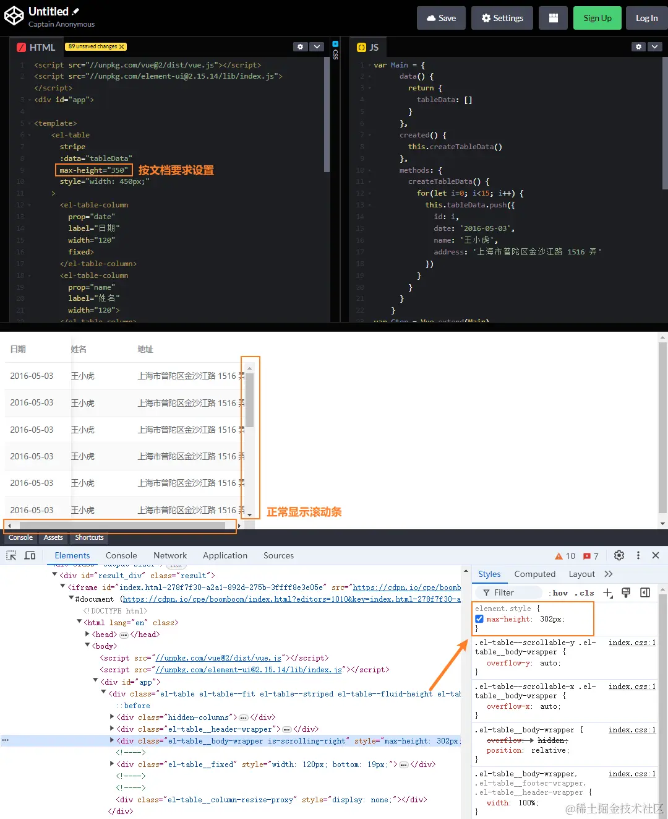Open index.css:1 link for scrollable-y rule
This screenshot has height=819, width=668.
[632, 643]
